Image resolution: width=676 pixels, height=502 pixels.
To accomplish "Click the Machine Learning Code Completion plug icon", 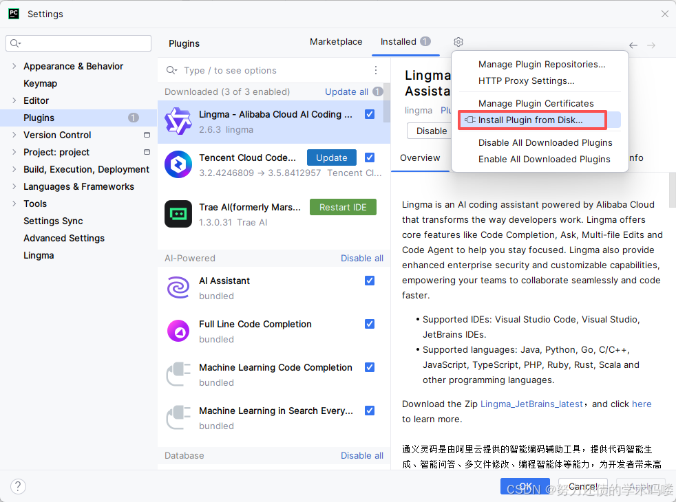I will coord(178,374).
